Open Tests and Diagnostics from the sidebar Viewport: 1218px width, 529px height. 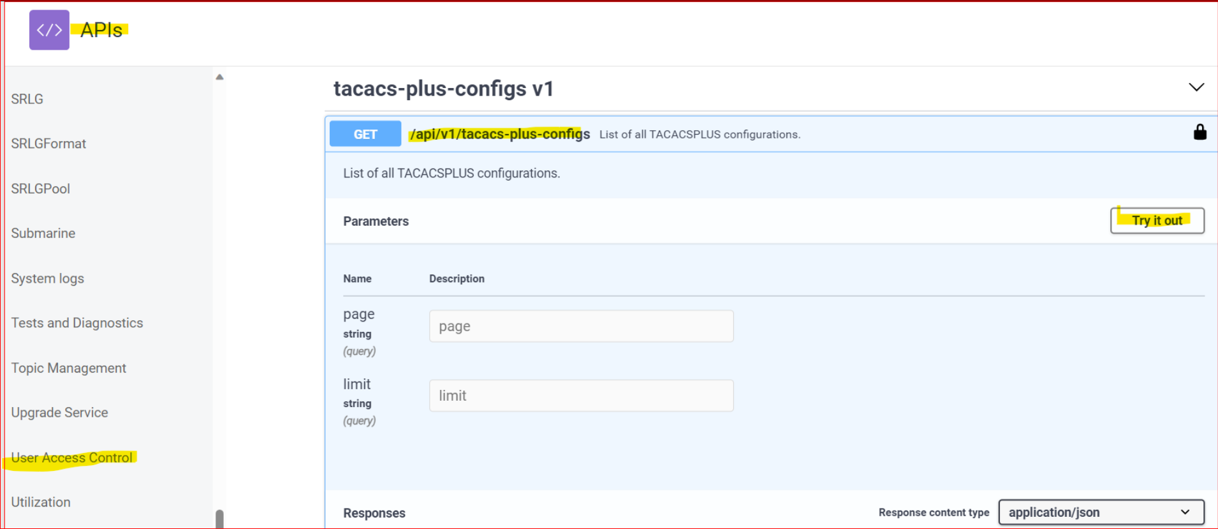(77, 323)
